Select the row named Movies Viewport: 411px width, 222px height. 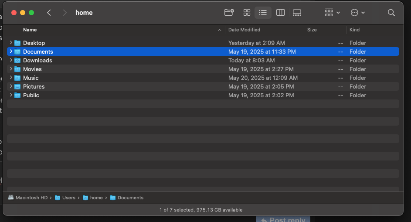pyautogui.click(x=203, y=69)
